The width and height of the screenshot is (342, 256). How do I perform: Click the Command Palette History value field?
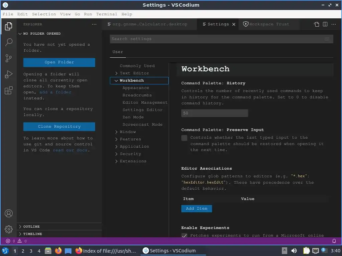click(x=215, y=113)
